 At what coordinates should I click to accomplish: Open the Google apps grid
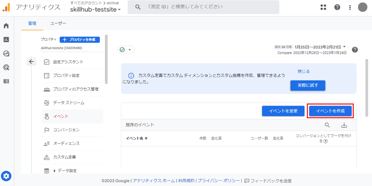click(323, 7)
